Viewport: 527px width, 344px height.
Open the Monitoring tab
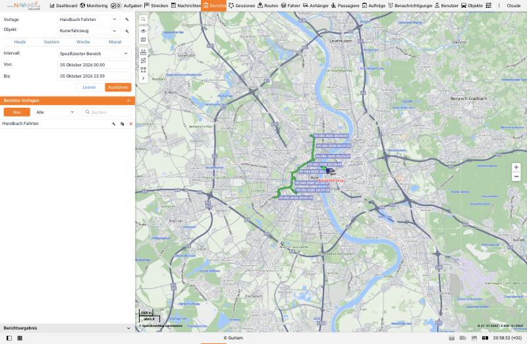[x=94, y=6]
